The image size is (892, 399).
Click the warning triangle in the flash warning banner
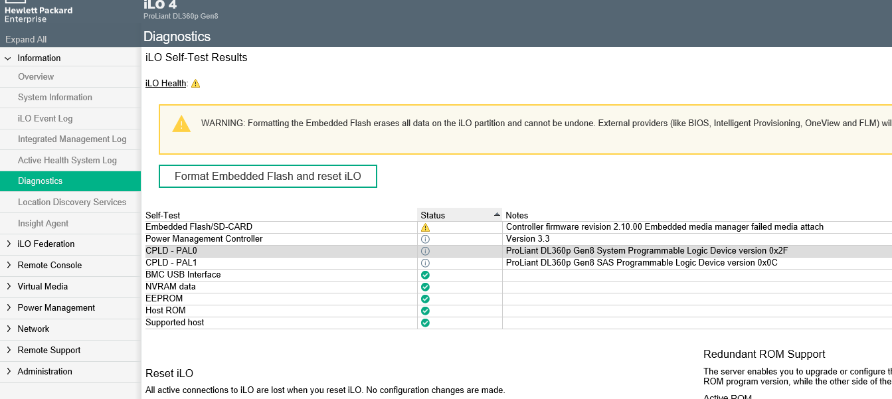181,123
